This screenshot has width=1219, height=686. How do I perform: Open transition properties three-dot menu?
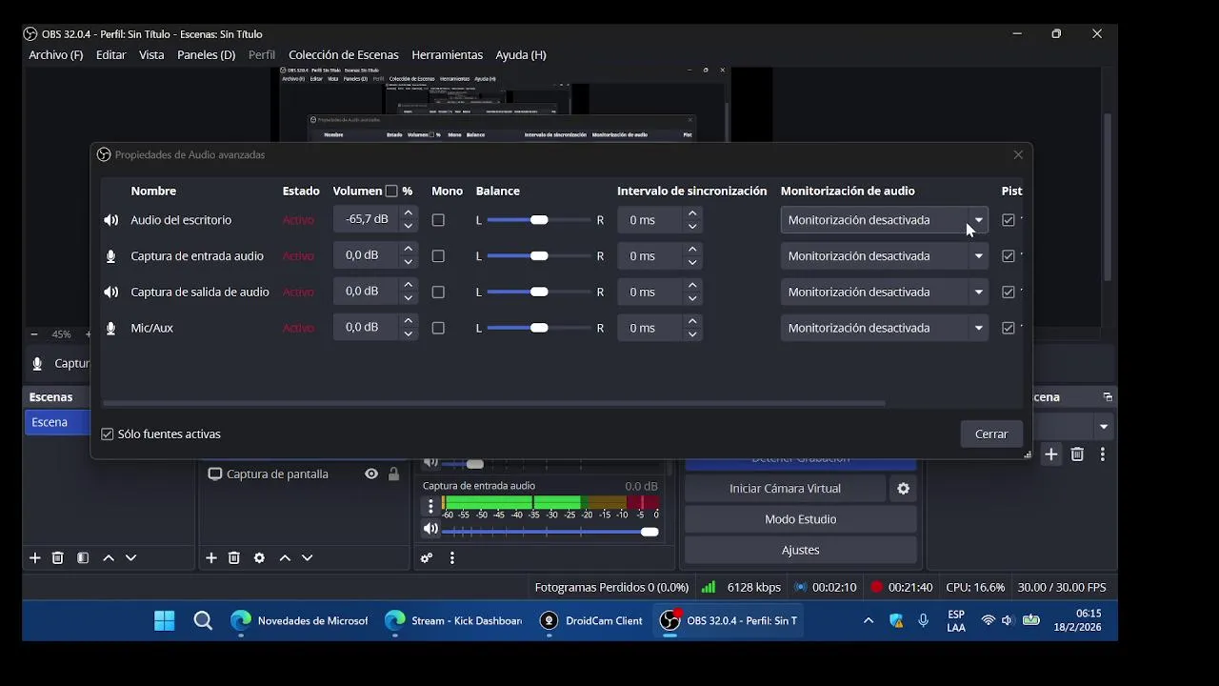click(x=1103, y=454)
